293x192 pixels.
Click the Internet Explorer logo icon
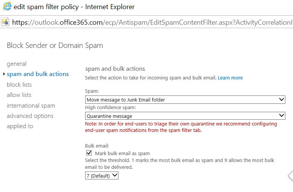tap(7, 7)
